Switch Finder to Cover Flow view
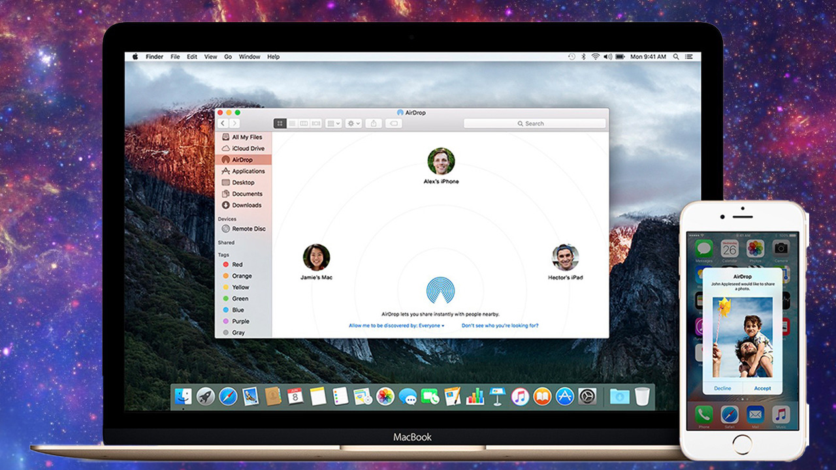Screen dimensions: 836x470 pyautogui.click(x=316, y=123)
